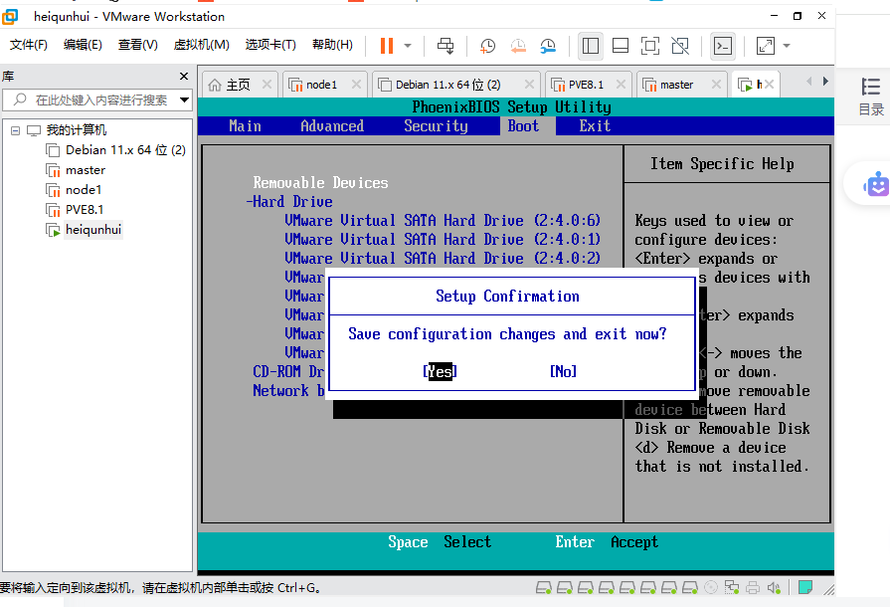Select the BIOS Exit menu
The height and width of the screenshot is (607, 890).
(x=595, y=126)
